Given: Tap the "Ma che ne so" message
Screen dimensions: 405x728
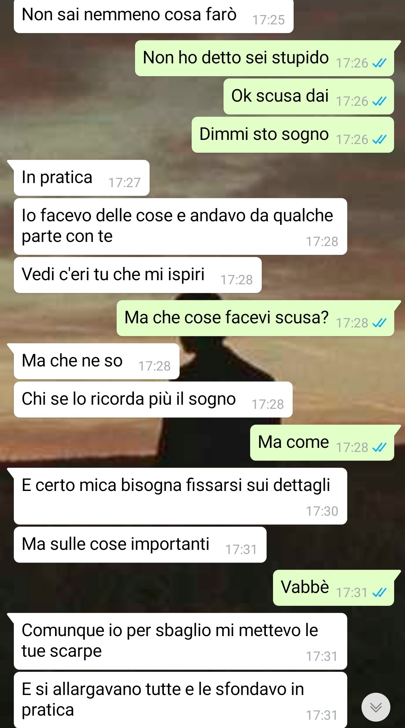Looking at the screenshot, I should pyautogui.click(x=97, y=361).
